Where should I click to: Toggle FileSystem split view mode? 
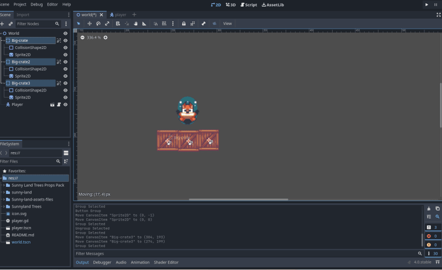[x=66, y=153]
